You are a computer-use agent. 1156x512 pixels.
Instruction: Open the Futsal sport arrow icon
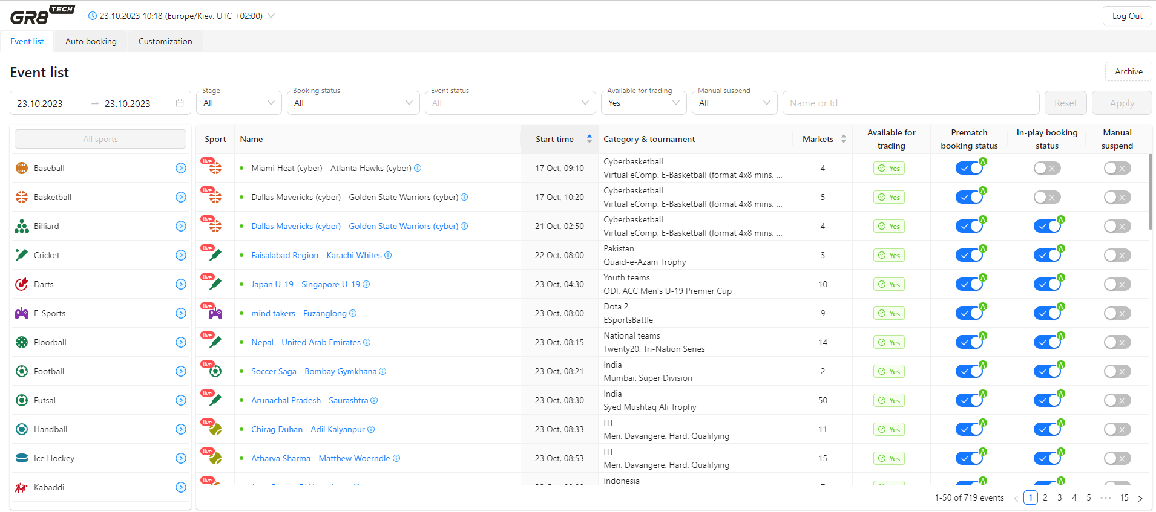tap(181, 400)
